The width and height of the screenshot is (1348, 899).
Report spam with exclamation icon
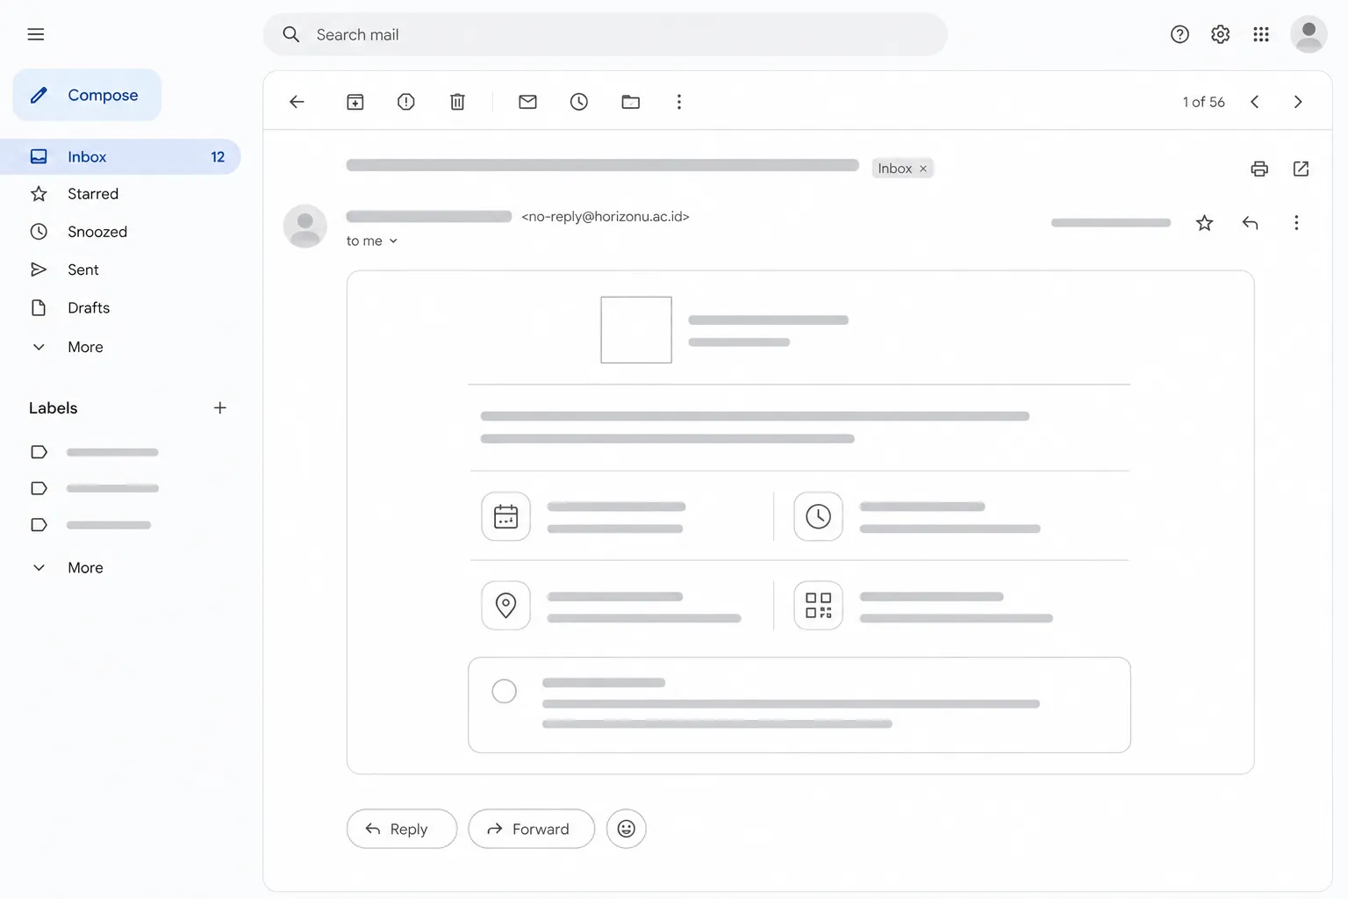tap(405, 102)
